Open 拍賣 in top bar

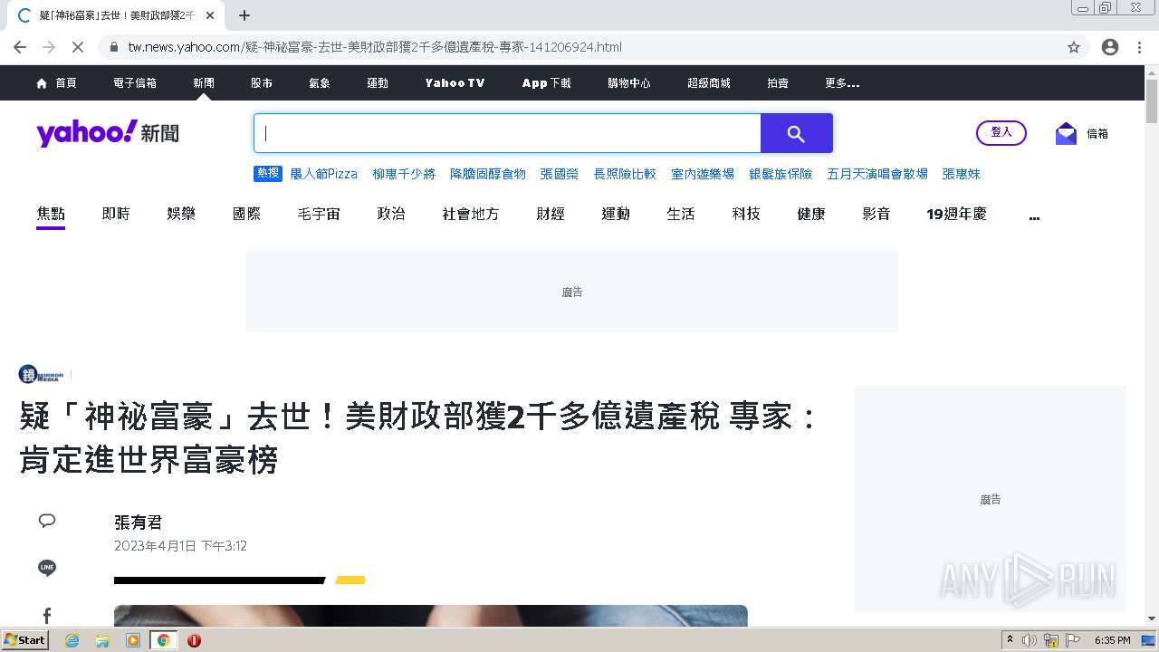point(778,82)
